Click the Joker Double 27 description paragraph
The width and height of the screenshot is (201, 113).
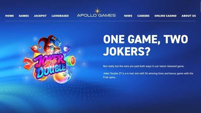tap(148, 75)
